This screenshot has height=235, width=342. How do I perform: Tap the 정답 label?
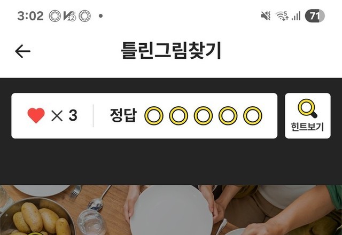(x=123, y=115)
